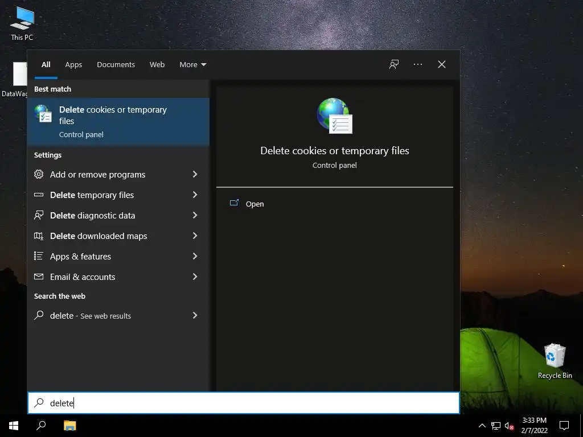
Task: Switch to the Documents tab
Action: point(116,64)
